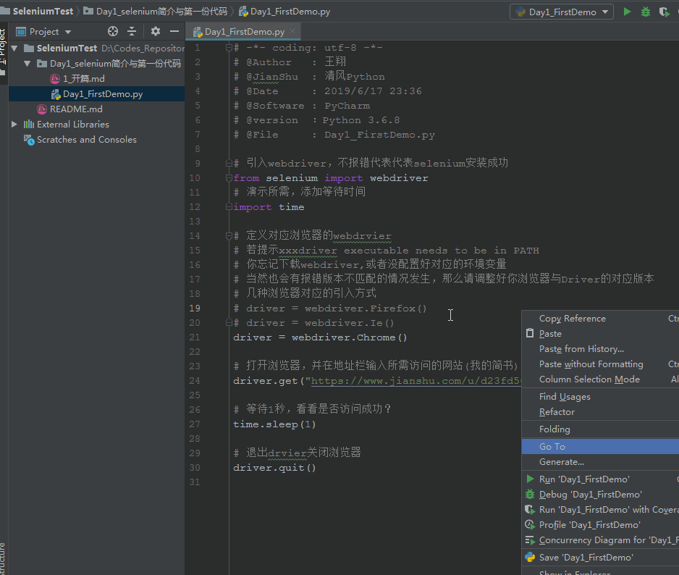This screenshot has width=679, height=575.
Task: Click the 'from selenium import webdriver' line
Action: (x=330, y=178)
